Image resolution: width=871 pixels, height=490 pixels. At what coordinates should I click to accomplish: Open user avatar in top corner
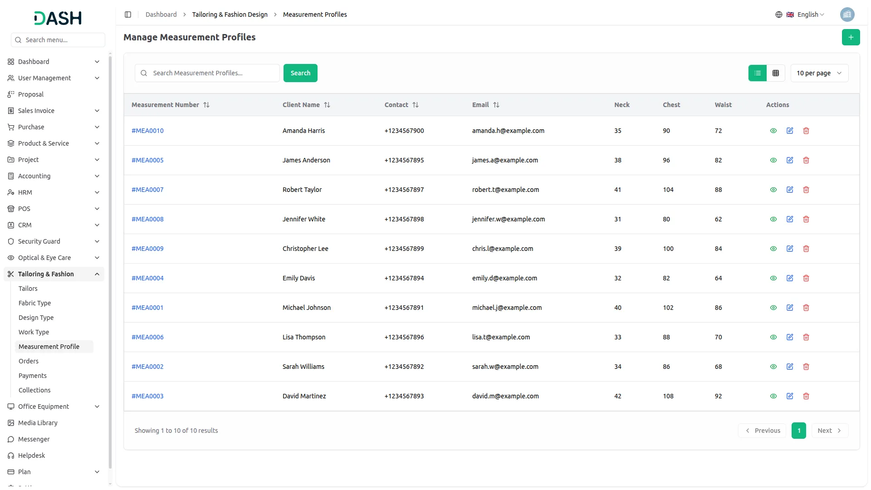click(847, 15)
